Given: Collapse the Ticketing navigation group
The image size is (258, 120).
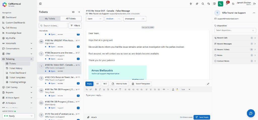Looking at the screenshot, I should pos(17,59).
